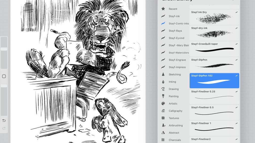Screen dimensions: 255x143
Task: Tap the mark icon on Stayf-DipPen 102
Action: (236, 76)
